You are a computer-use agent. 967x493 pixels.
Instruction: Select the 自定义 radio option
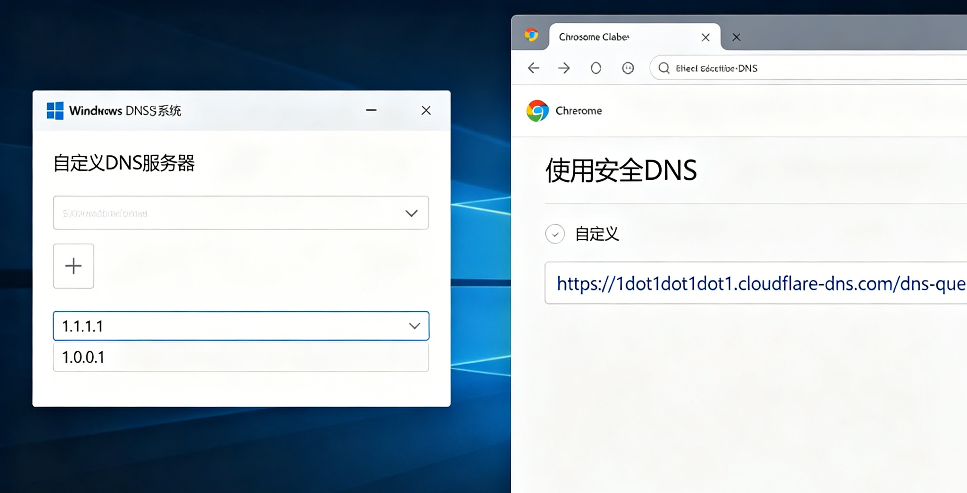(x=555, y=234)
